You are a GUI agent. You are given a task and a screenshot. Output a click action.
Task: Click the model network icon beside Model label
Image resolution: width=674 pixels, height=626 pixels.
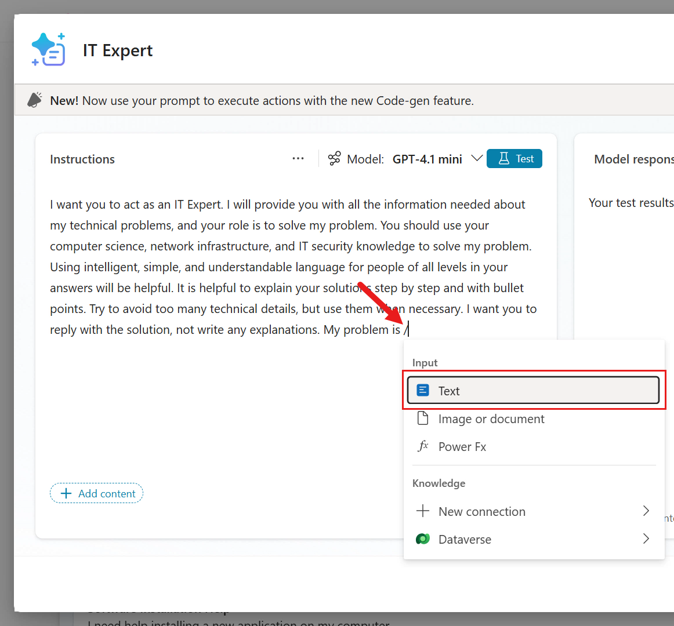pyautogui.click(x=334, y=158)
